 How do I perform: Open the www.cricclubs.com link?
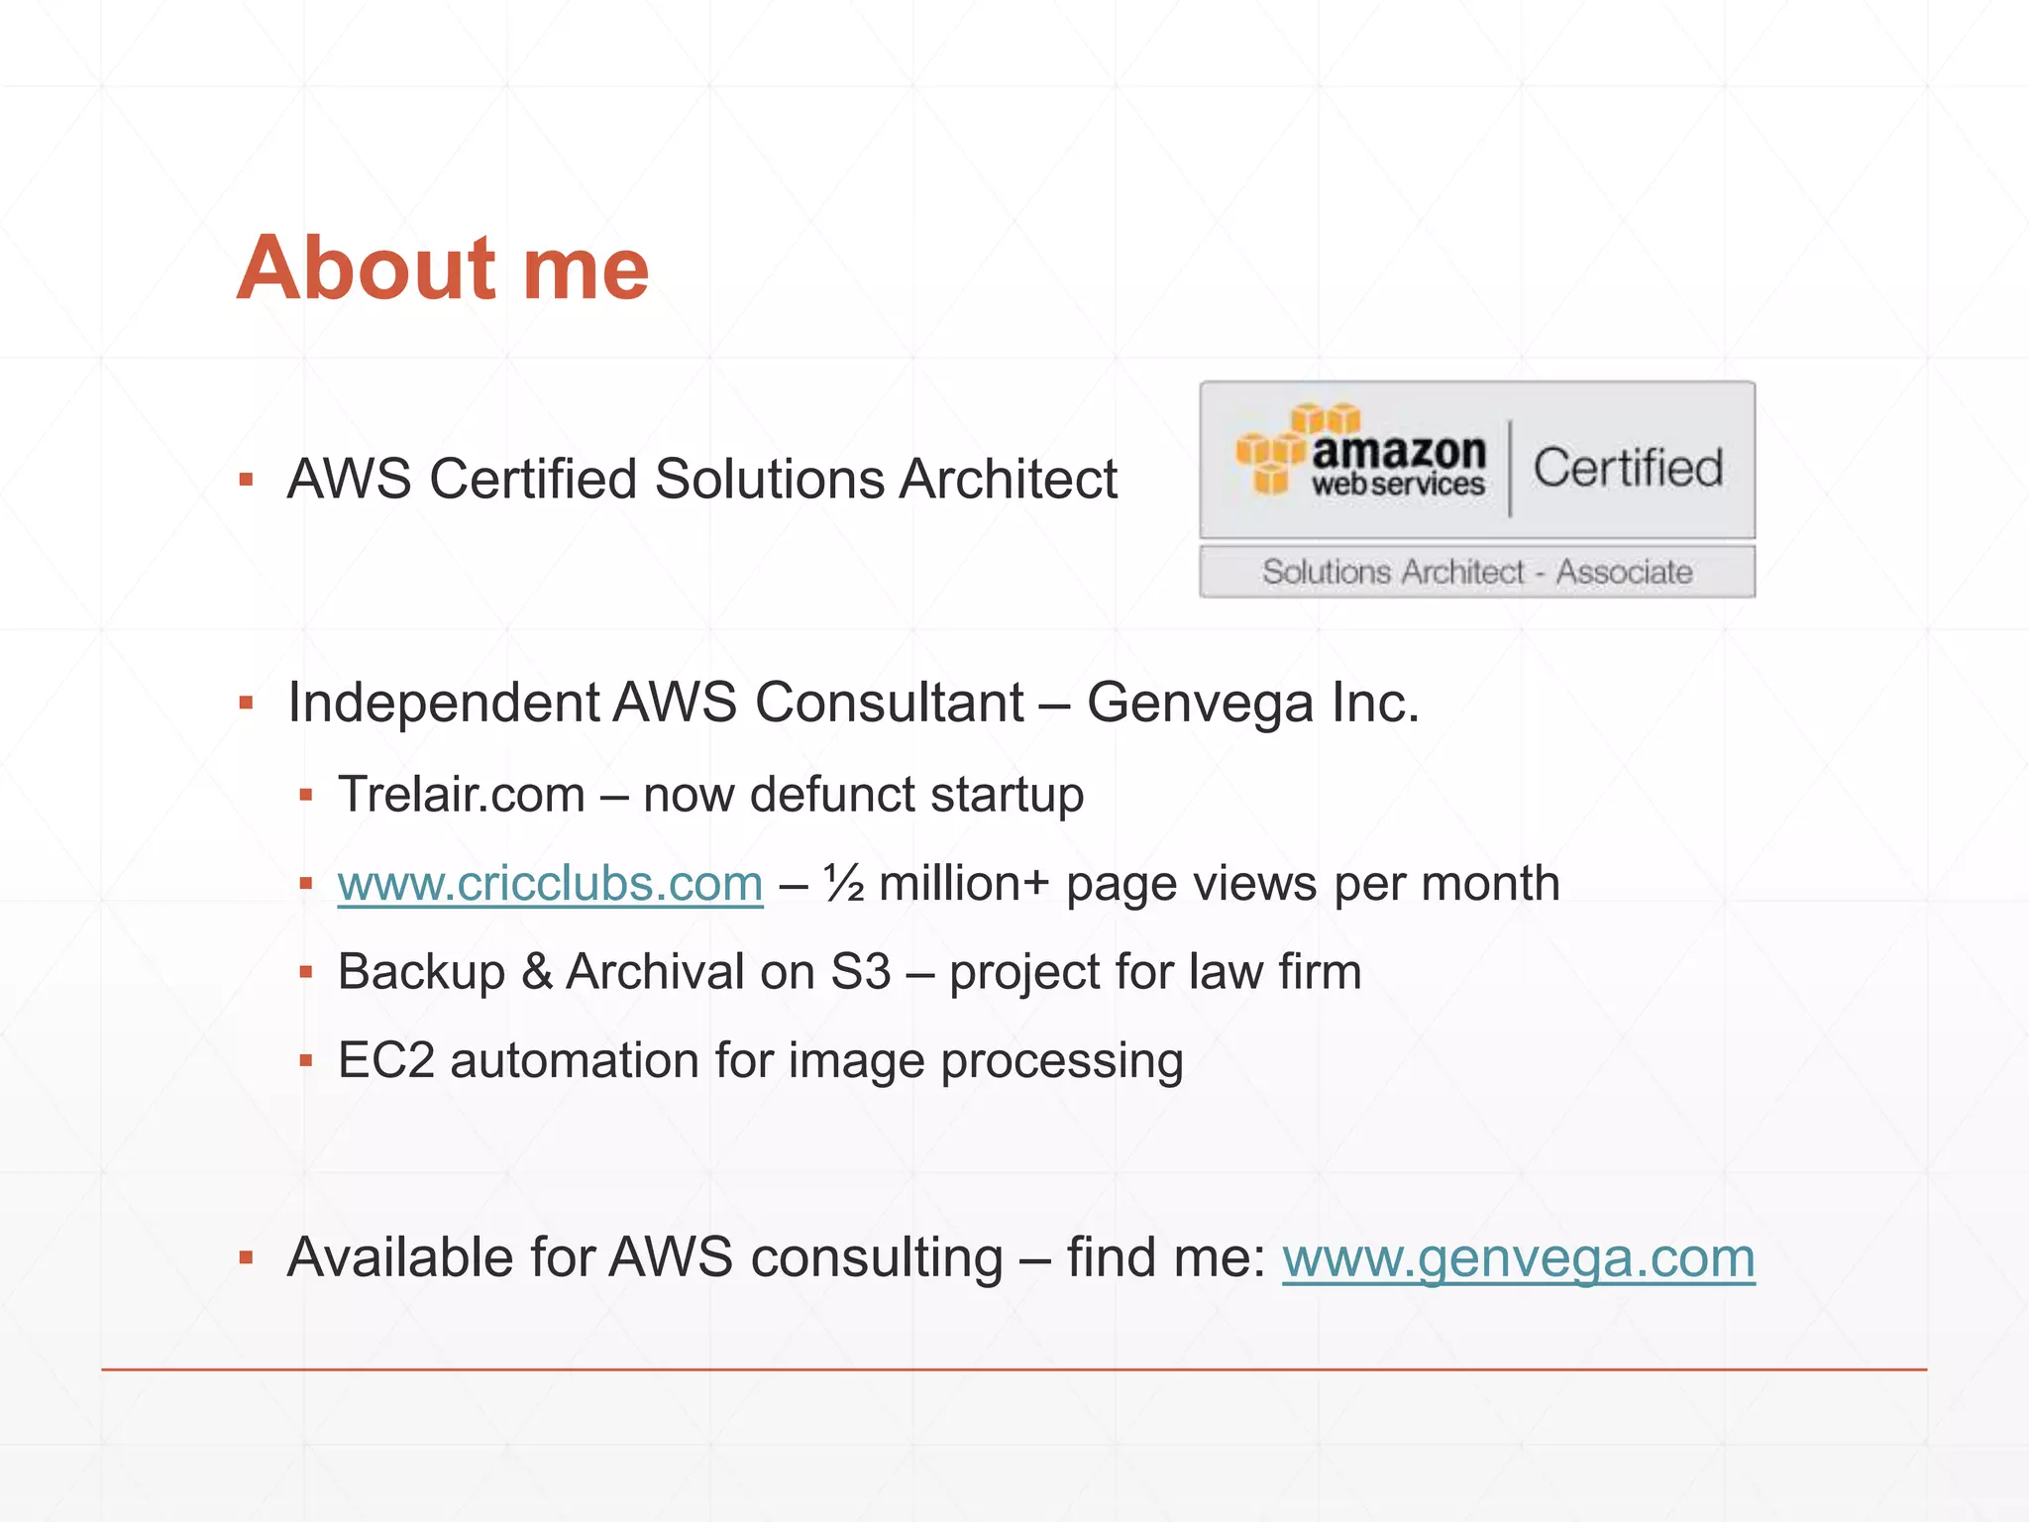[550, 883]
